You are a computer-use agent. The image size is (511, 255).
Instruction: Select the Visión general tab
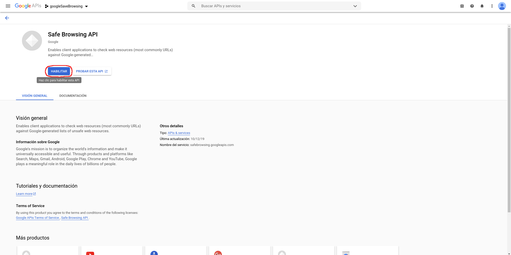click(34, 96)
